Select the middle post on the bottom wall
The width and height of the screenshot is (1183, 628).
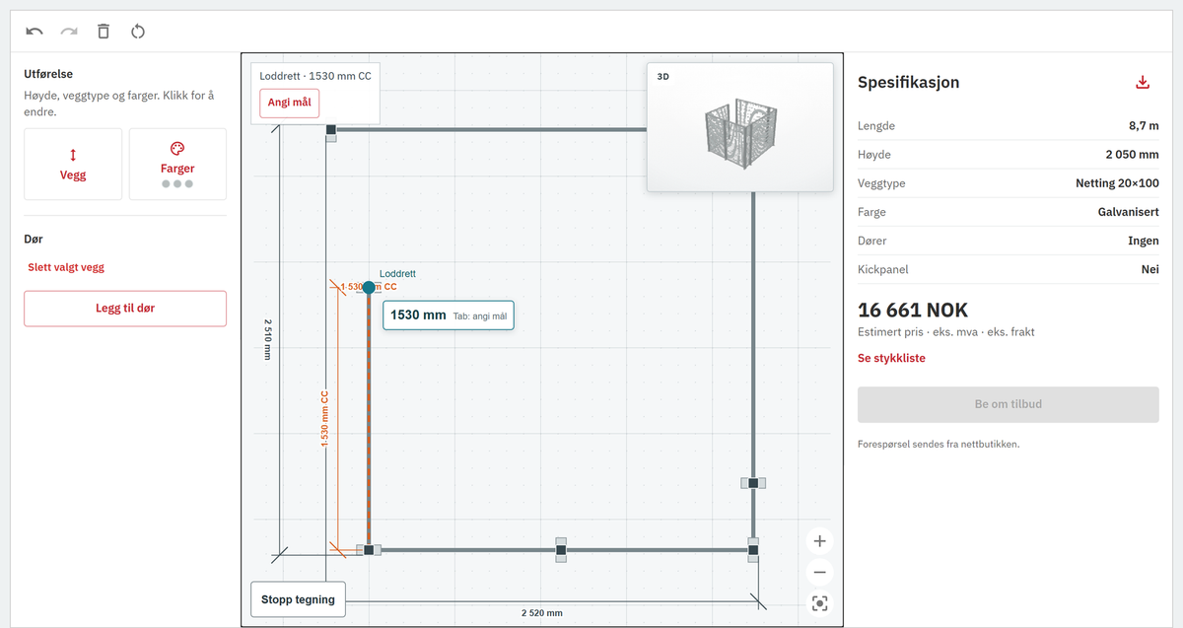click(x=561, y=549)
